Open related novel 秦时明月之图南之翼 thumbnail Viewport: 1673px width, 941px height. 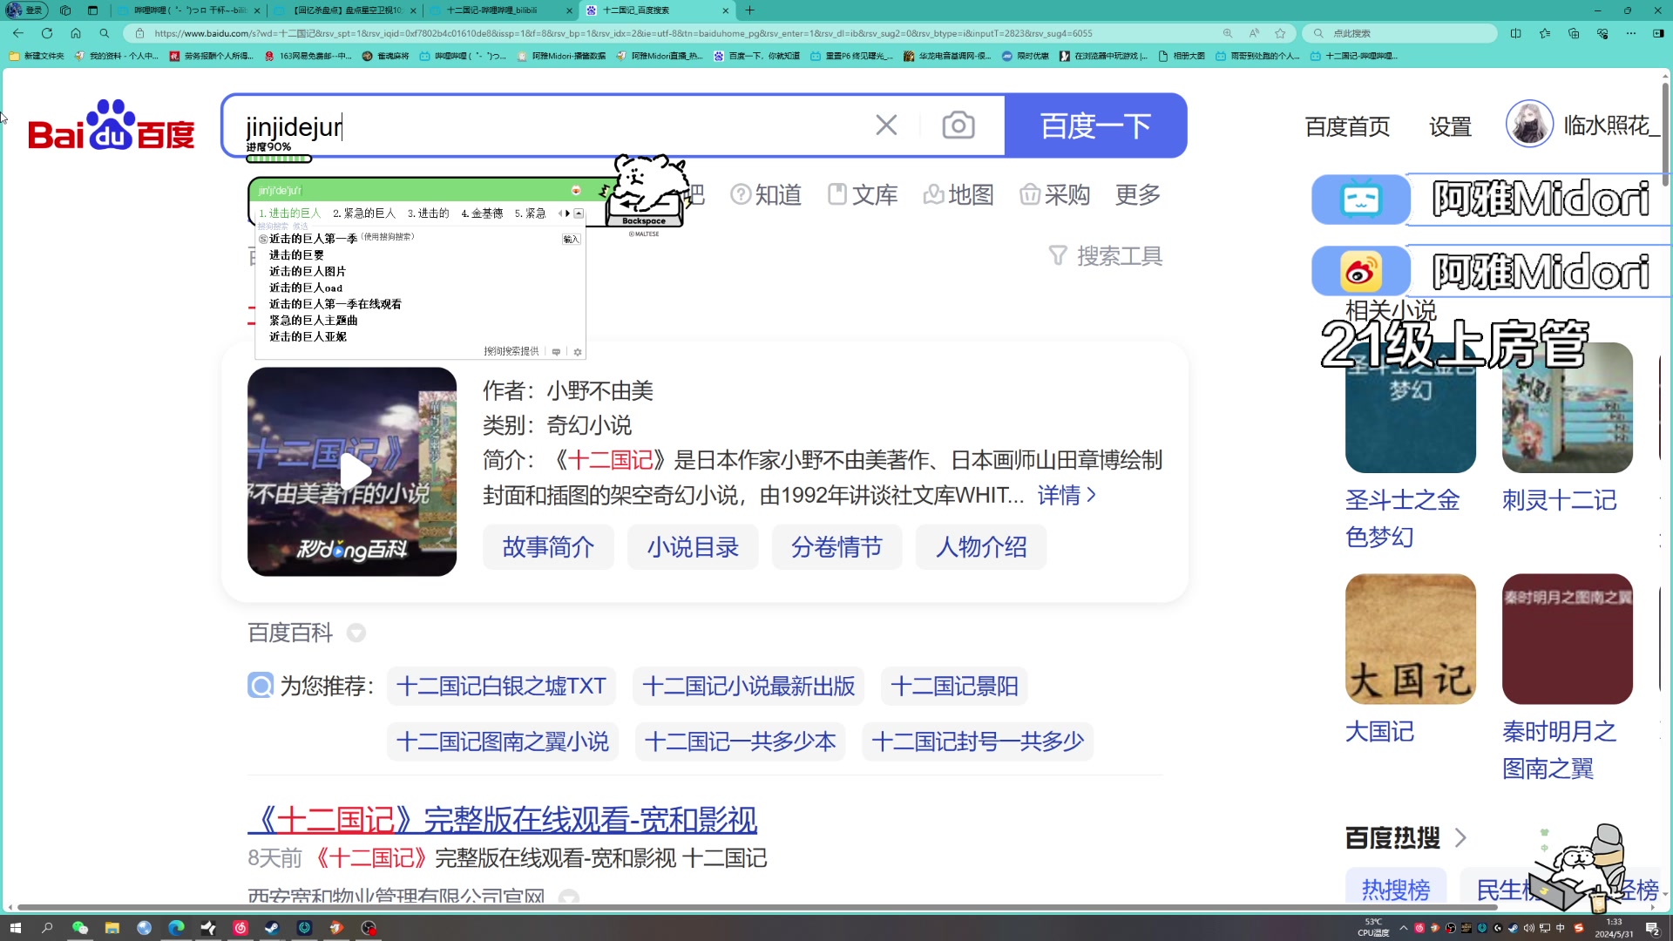coord(1567,639)
